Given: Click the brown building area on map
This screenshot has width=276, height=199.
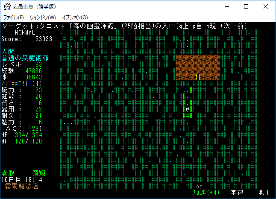Looking at the screenshot, I should [x=198, y=67].
